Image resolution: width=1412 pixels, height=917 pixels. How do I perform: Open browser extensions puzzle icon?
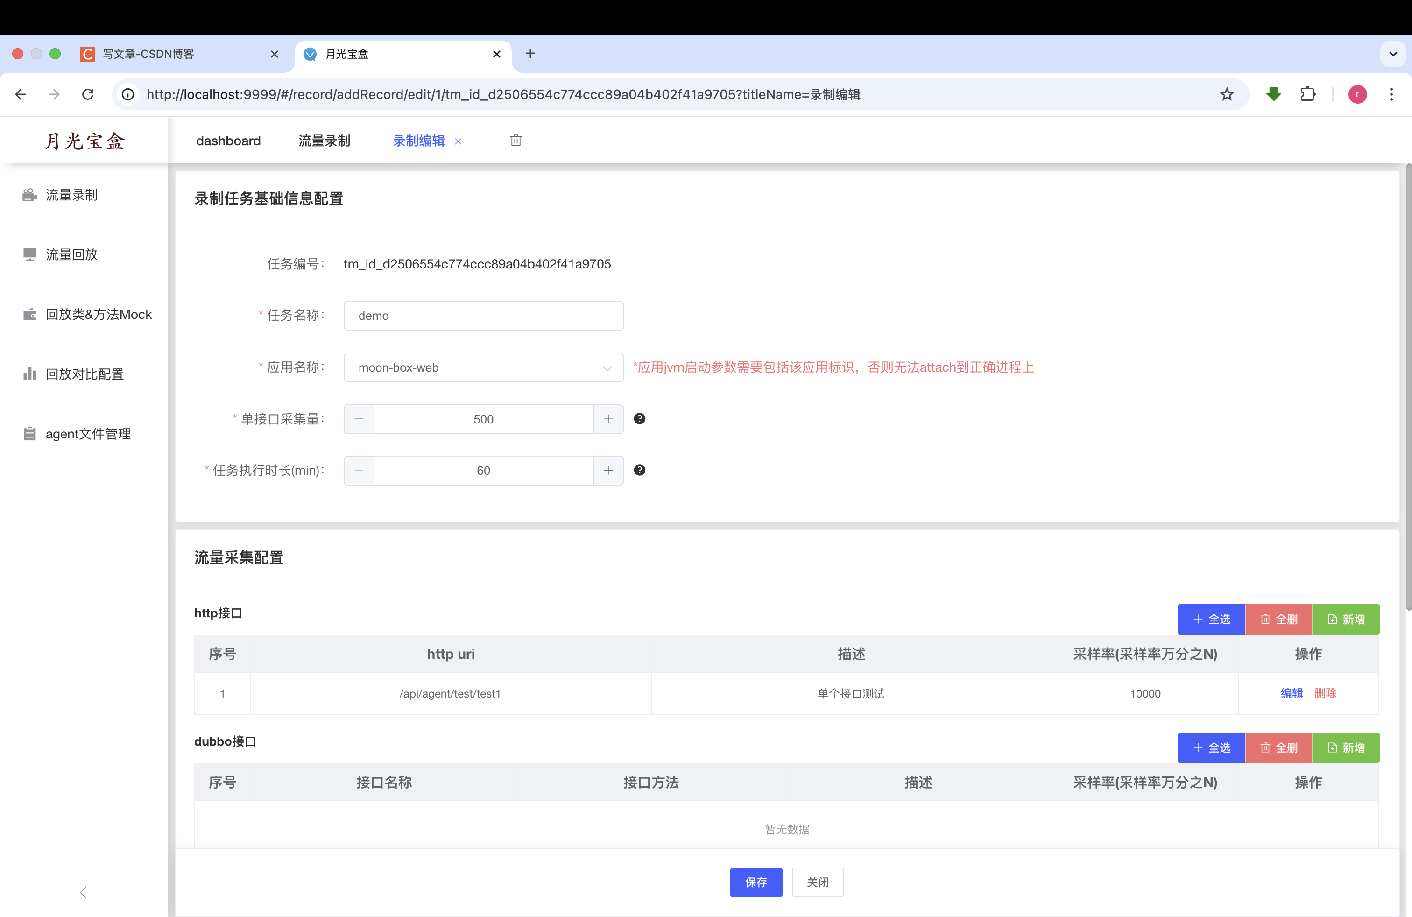click(x=1307, y=94)
